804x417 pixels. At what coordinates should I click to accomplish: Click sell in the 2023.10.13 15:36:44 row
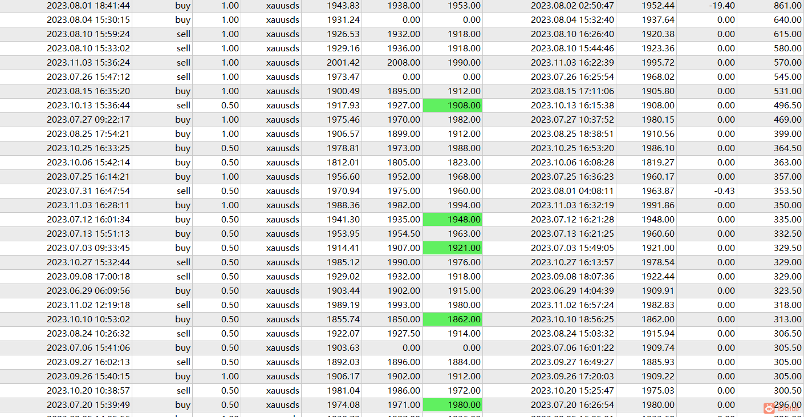(x=184, y=106)
